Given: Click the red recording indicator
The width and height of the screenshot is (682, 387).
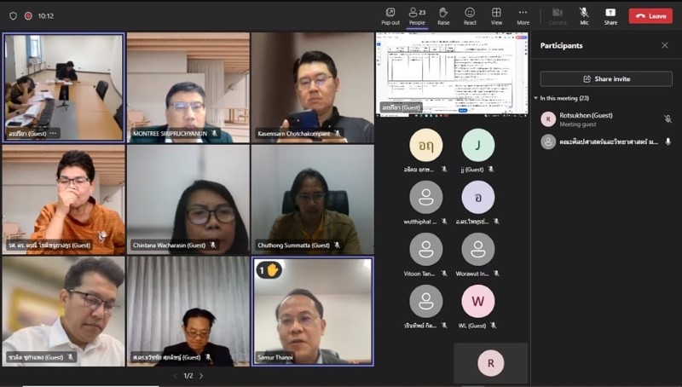Looking at the screenshot, I should [x=28, y=16].
